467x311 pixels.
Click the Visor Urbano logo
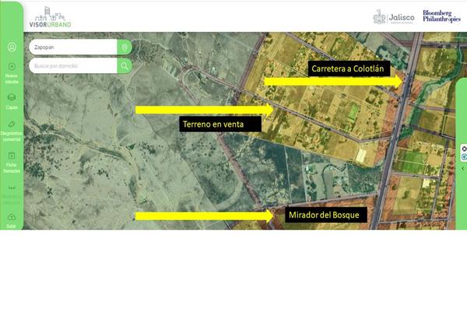[49, 16]
